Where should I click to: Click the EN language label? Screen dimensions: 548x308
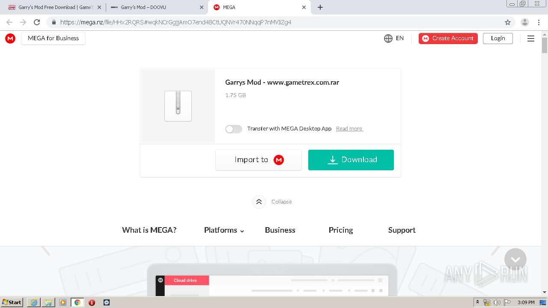pos(400,38)
